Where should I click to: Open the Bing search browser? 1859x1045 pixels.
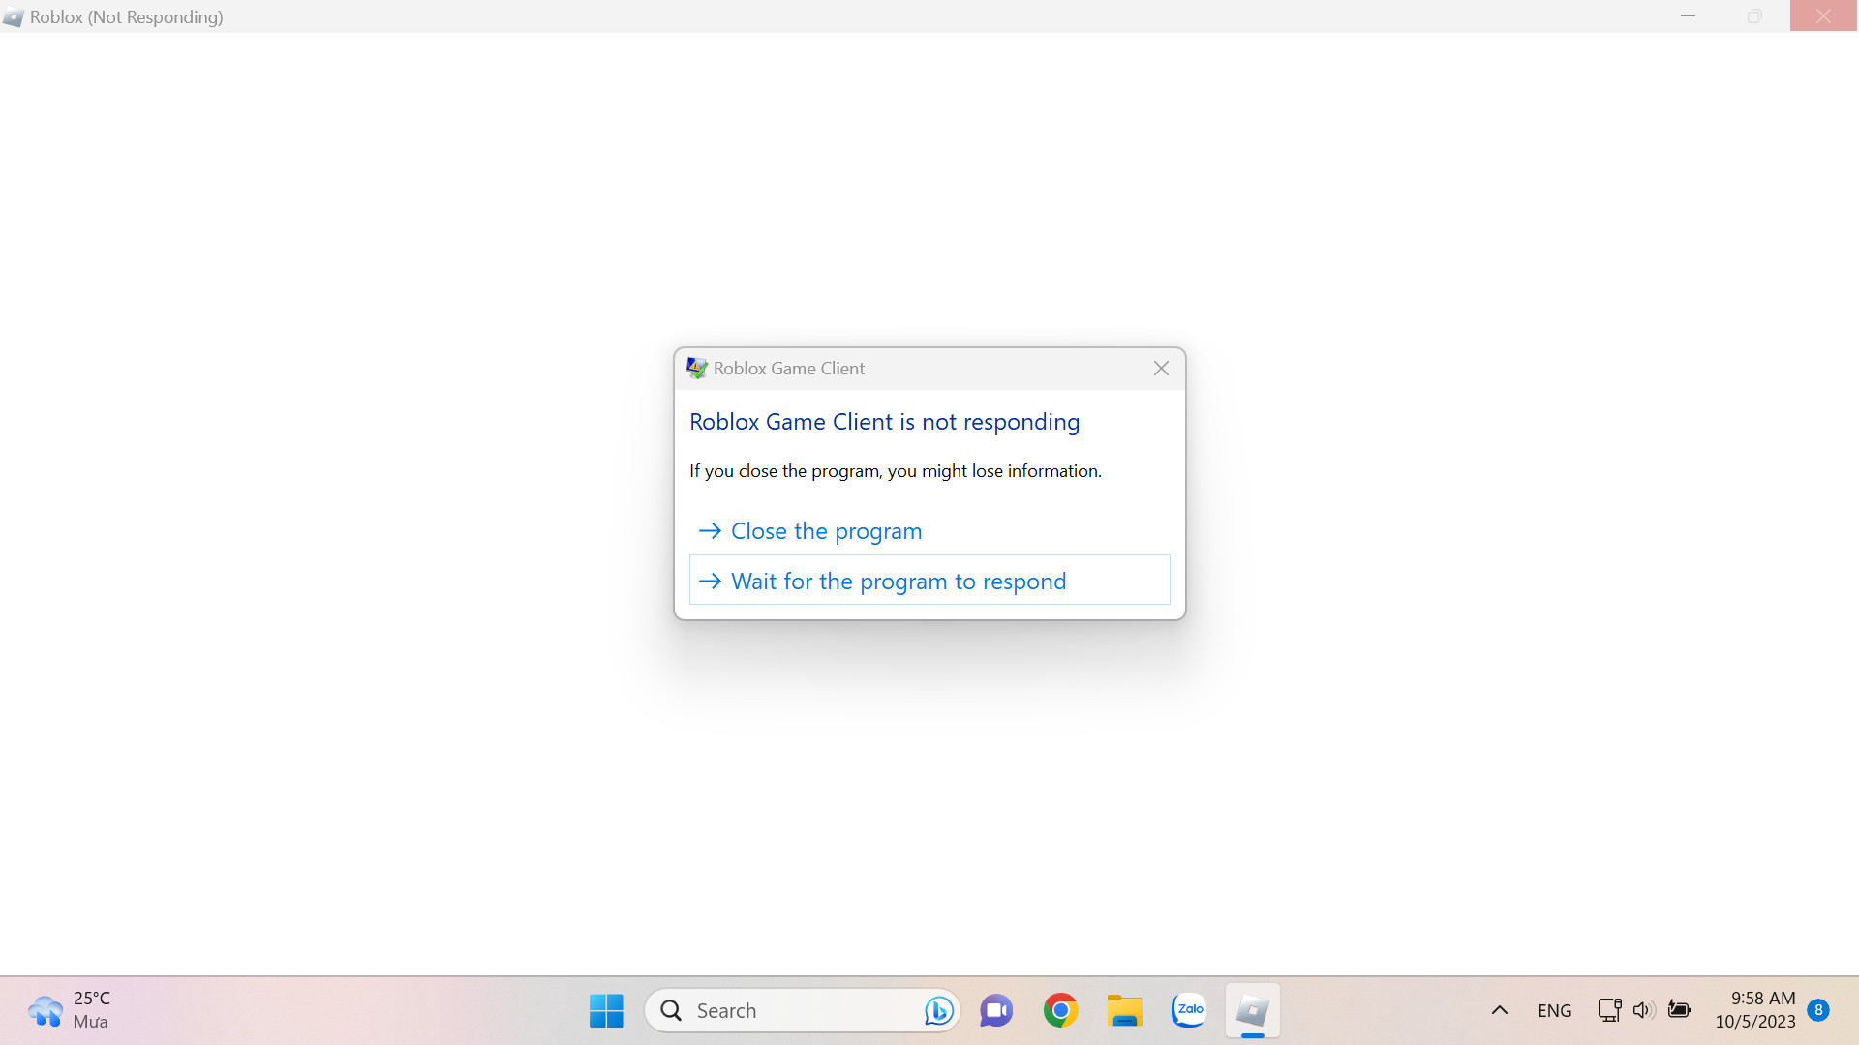click(940, 1009)
